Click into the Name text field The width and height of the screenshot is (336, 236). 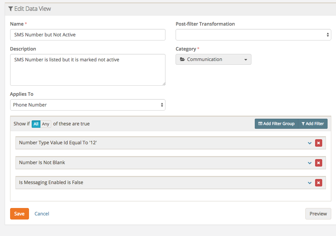(x=88, y=35)
